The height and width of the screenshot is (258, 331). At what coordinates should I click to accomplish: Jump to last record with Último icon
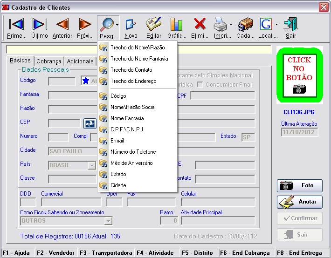click(39, 27)
